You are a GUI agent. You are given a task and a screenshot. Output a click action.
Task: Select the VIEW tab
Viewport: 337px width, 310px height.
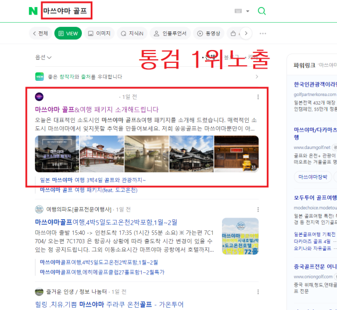pos(68,33)
